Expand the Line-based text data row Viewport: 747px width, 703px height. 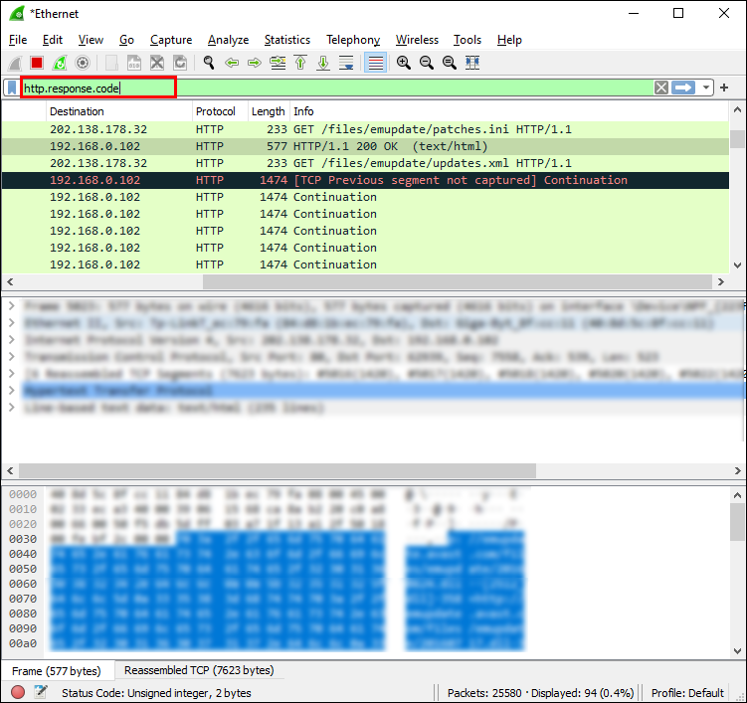point(12,408)
